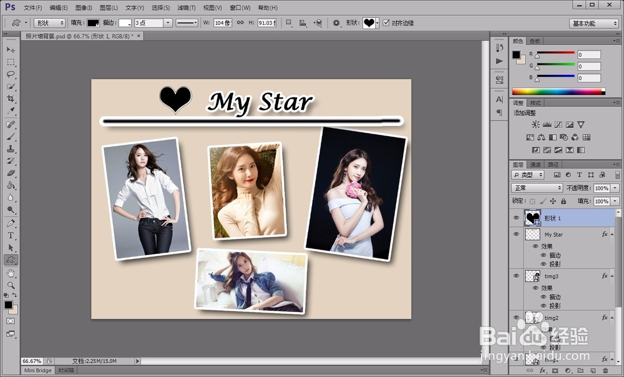
Task: Open the 基本功能 workspace dropdown
Action: 594,23
